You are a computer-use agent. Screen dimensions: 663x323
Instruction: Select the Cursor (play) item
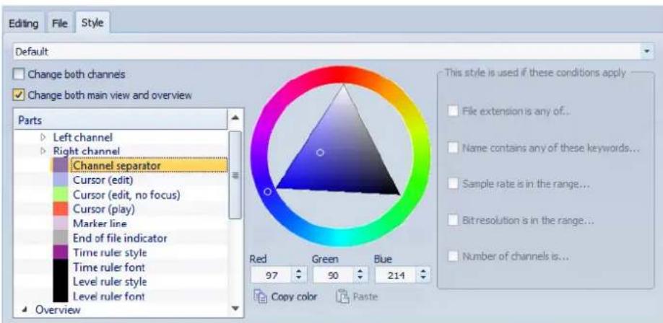coord(103,209)
